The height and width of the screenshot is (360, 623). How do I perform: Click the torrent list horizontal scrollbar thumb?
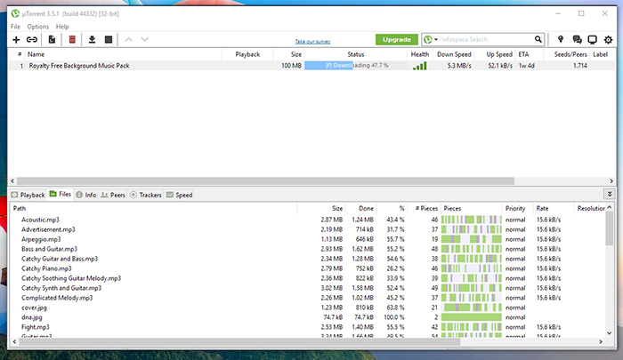pyautogui.click(x=265, y=181)
